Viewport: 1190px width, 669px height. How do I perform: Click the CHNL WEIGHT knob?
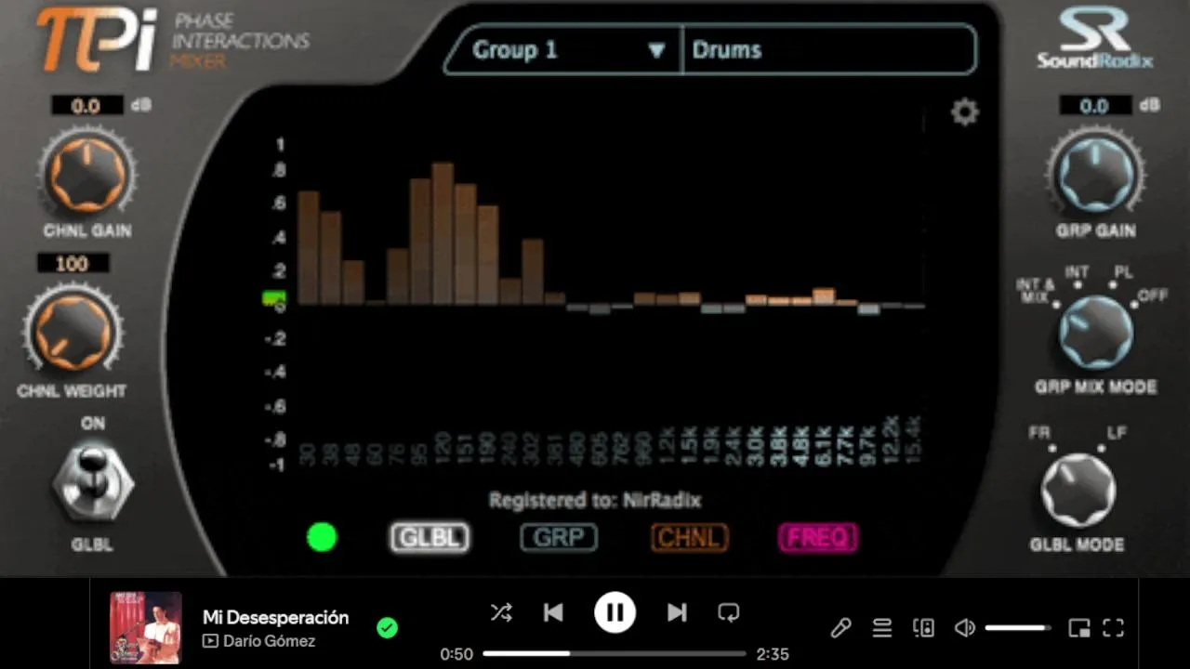click(x=73, y=333)
